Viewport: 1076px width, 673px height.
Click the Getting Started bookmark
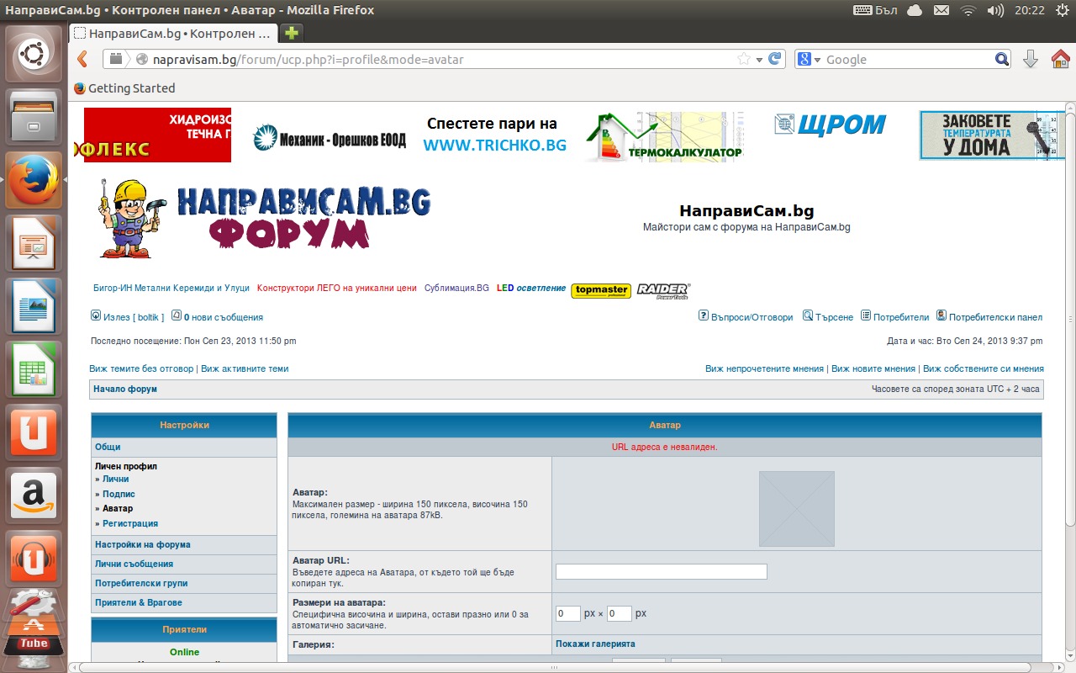131,88
